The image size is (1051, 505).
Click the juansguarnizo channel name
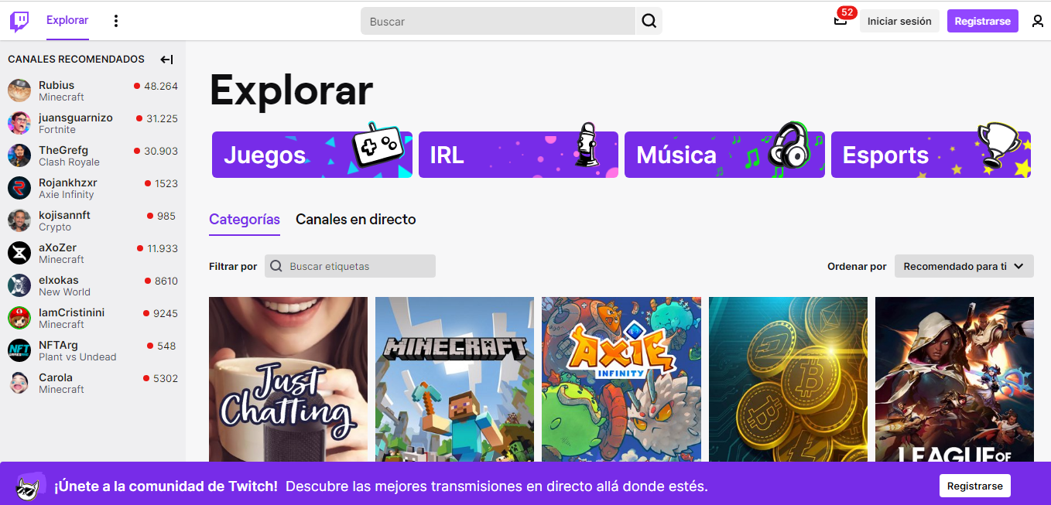pos(76,118)
